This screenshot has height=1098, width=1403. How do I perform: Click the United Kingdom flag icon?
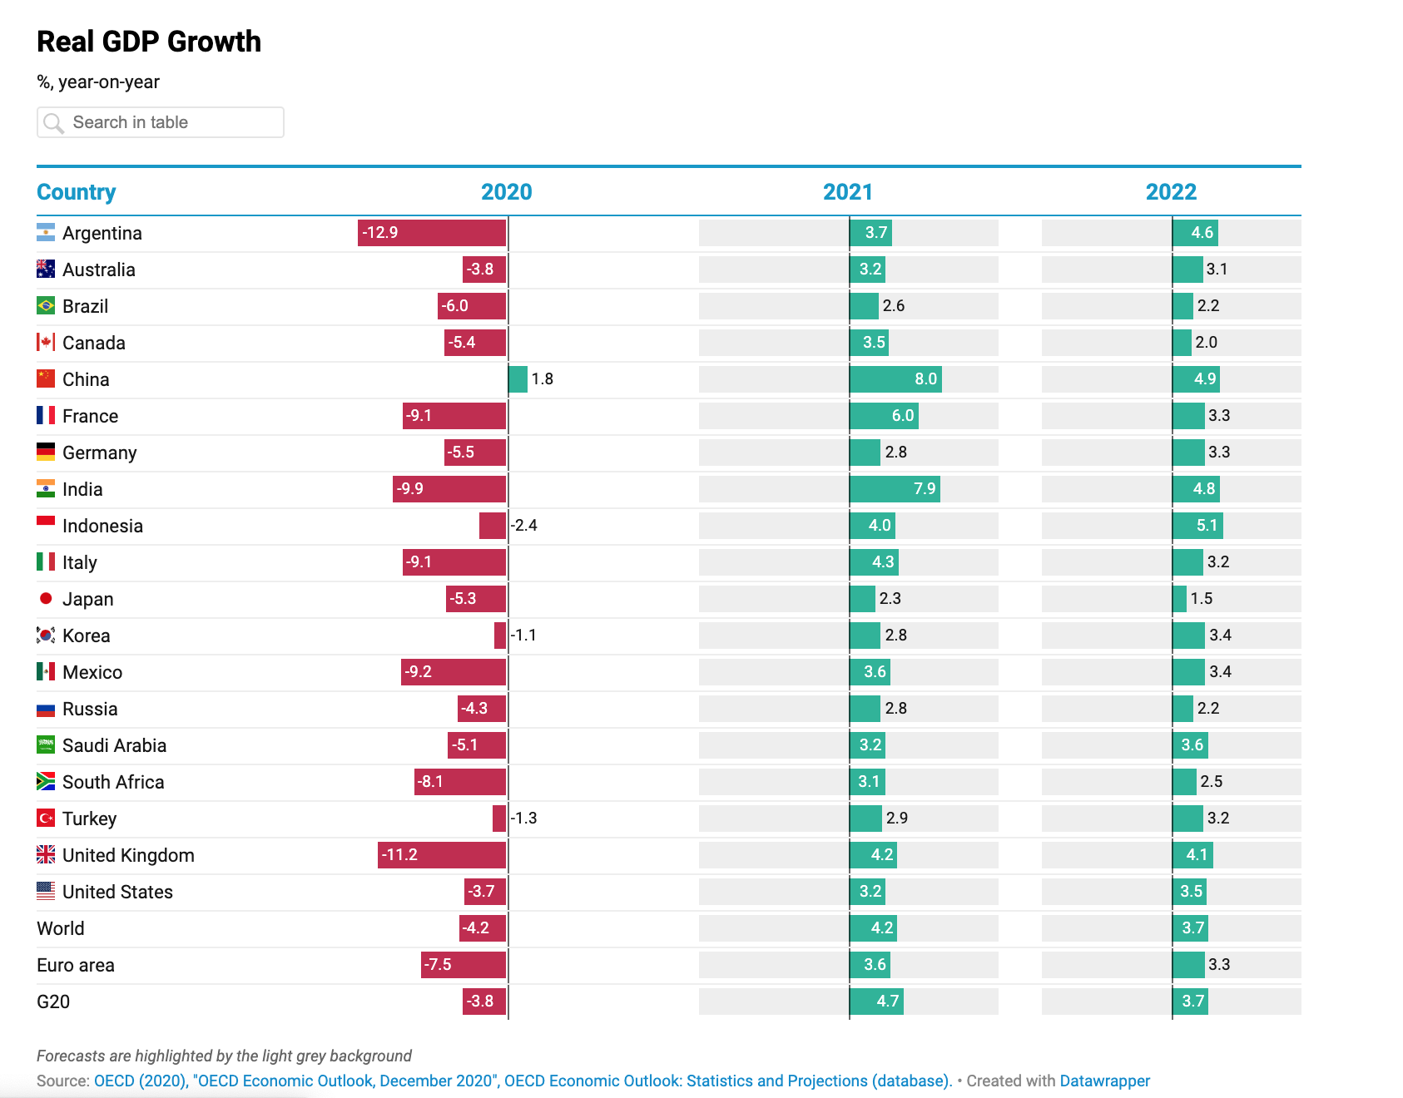(x=46, y=855)
